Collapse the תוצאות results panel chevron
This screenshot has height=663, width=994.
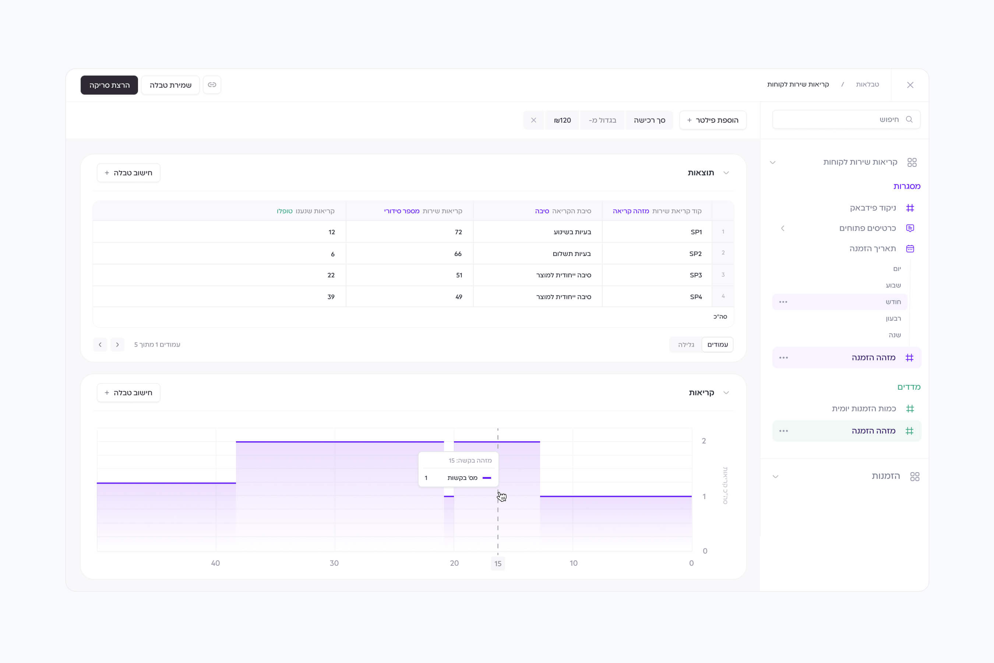pos(726,173)
